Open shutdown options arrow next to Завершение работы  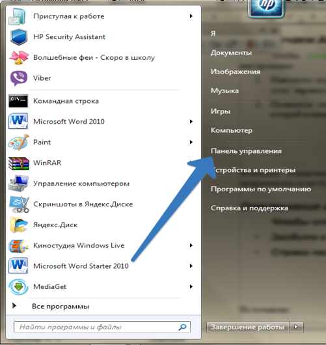point(296,327)
